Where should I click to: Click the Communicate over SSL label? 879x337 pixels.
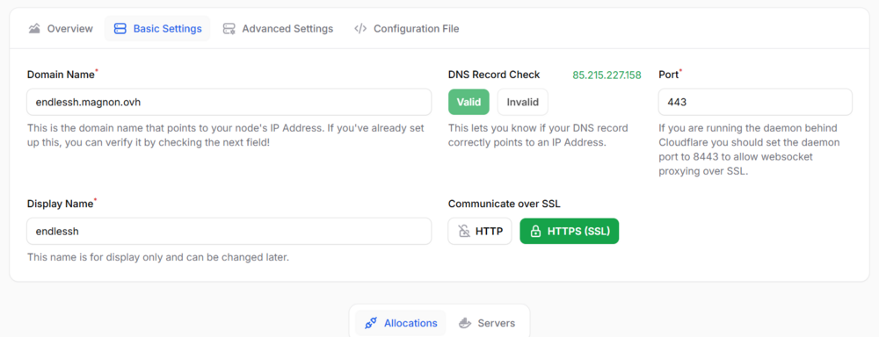(504, 204)
